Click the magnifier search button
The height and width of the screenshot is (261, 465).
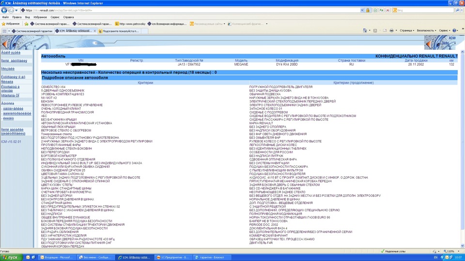[458, 10]
